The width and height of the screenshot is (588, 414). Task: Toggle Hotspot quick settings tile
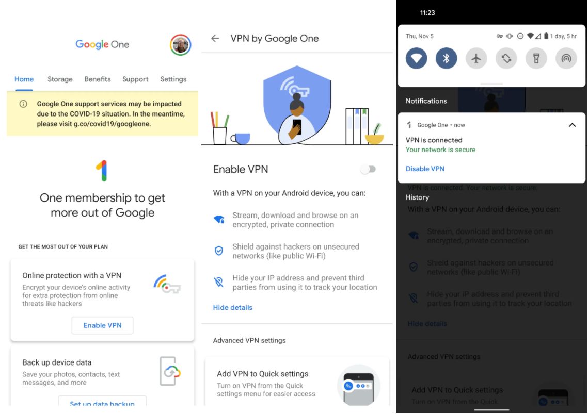click(x=566, y=58)
